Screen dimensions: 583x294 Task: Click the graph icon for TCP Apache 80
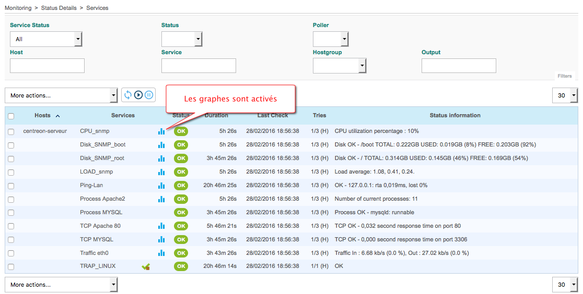click(x=161, y=226)
